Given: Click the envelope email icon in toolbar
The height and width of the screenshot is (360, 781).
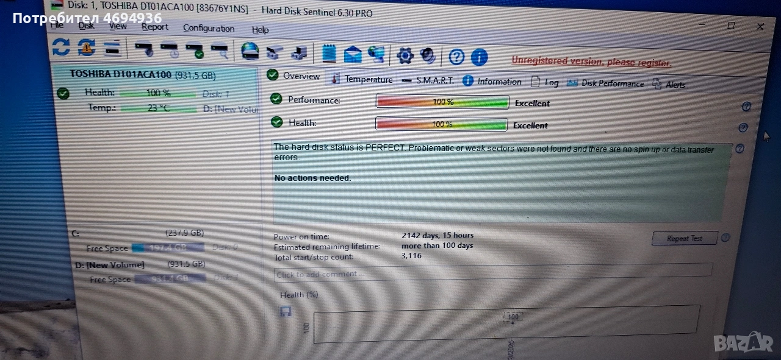Looking at the screenshot, I should tap(353, 55).
